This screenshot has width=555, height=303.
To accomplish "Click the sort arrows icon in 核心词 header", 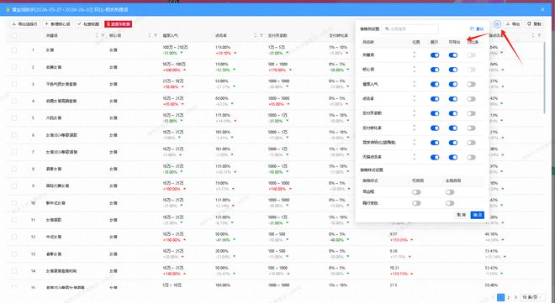I will tap(150, 35).
